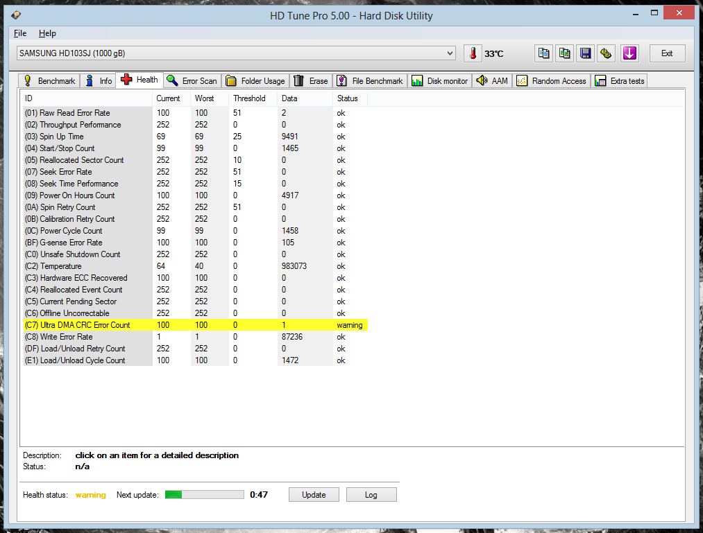Click the Worst column header
The height and width of the screenshot is (533, 703).
click(x=210, y=98)
